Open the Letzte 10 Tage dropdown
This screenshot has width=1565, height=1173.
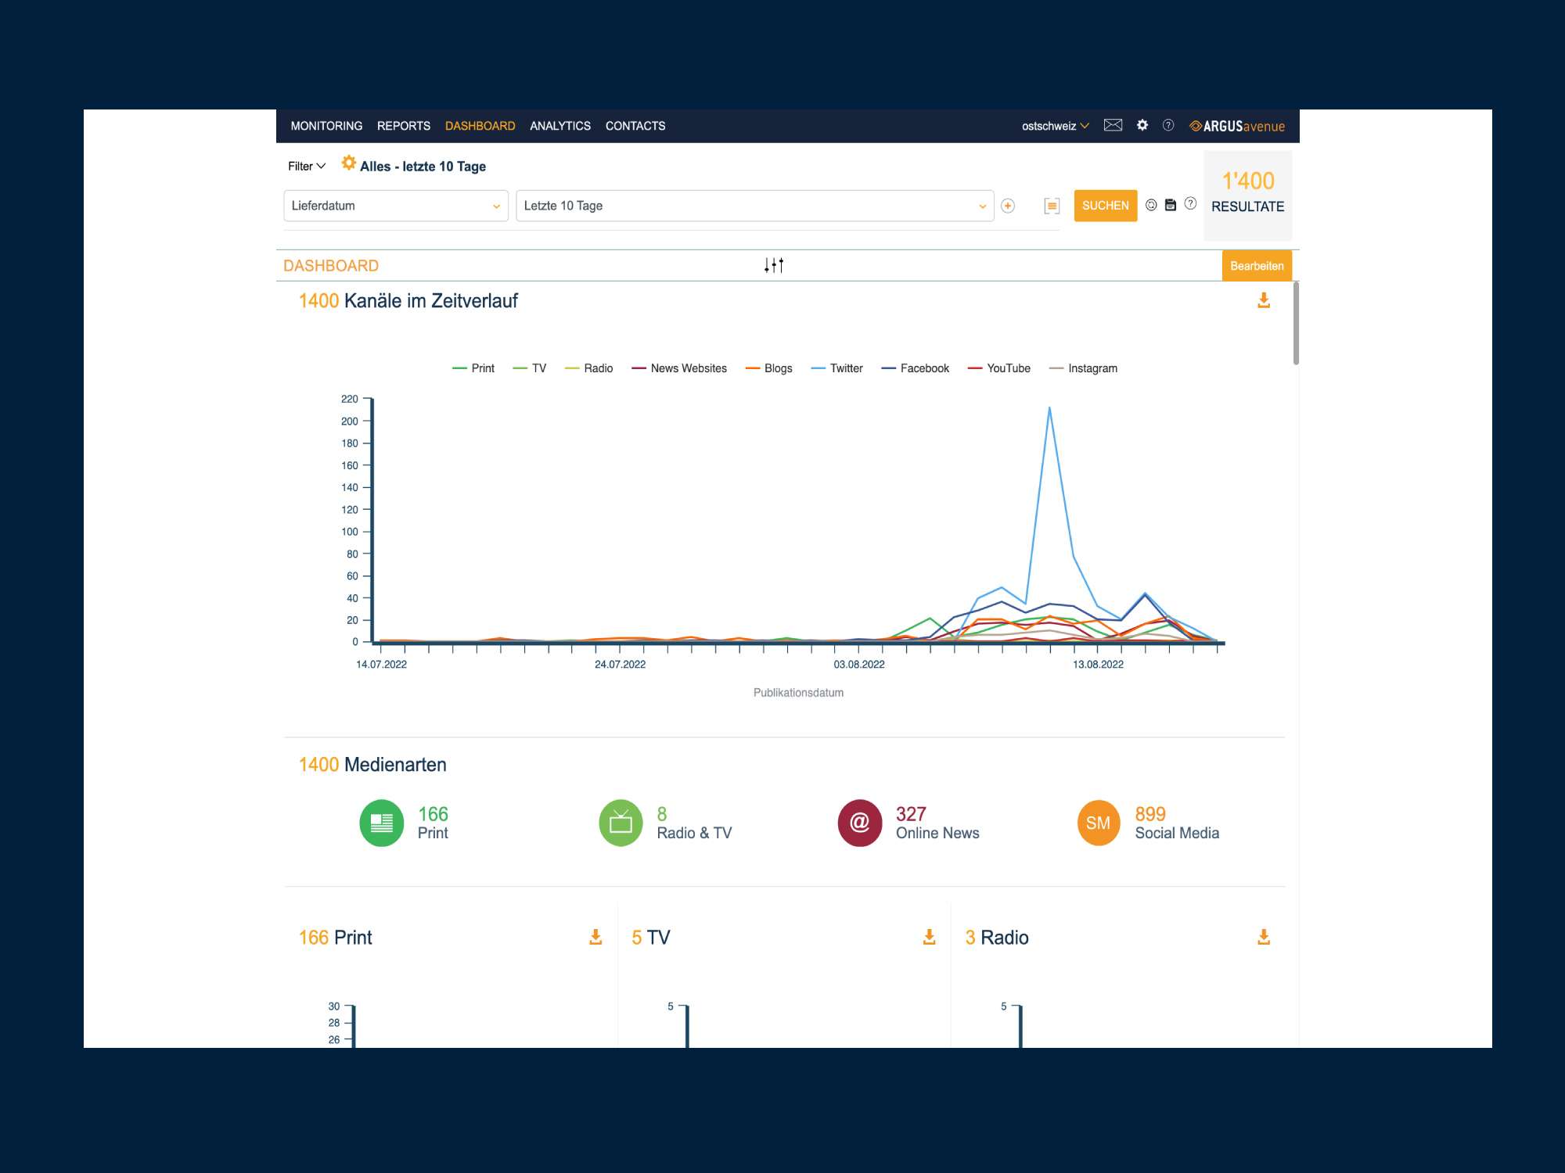pyautogui.click(x=754, y=206)
